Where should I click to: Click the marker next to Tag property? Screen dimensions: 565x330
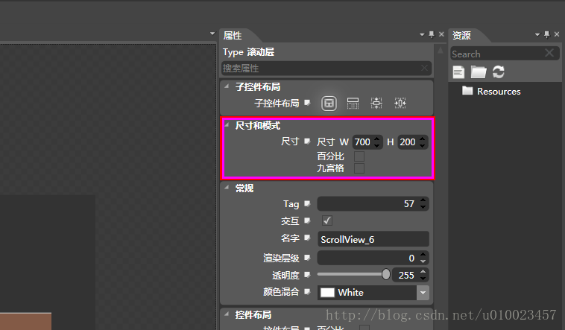point(307,203)
